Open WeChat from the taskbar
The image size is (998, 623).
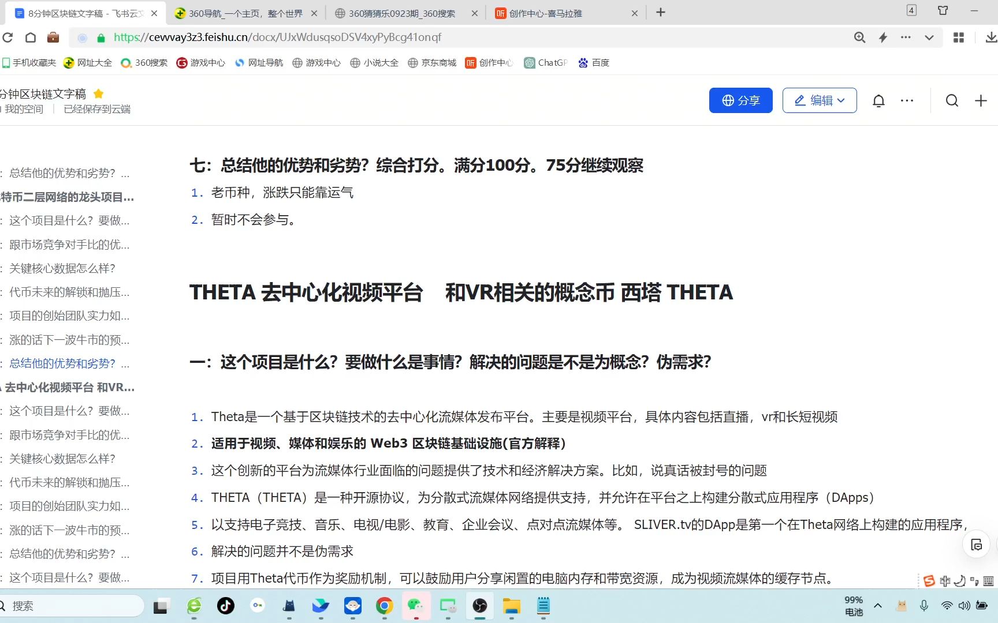point(416,606)
